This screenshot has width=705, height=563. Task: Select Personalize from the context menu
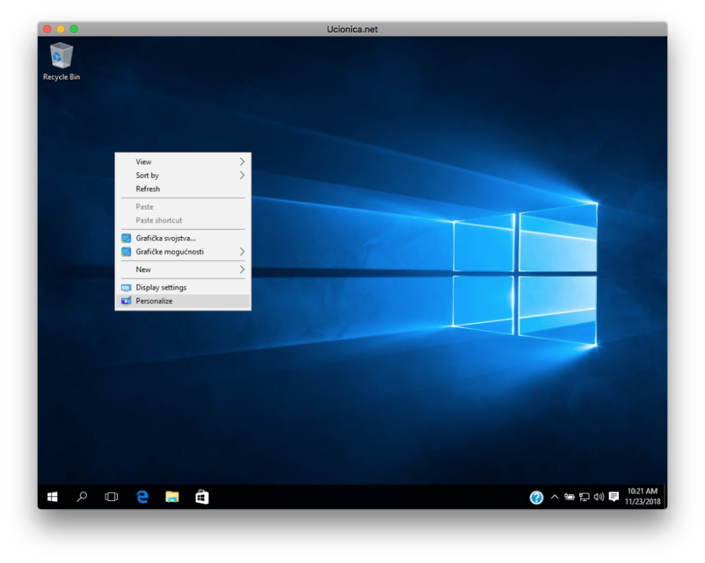[154, 301]
